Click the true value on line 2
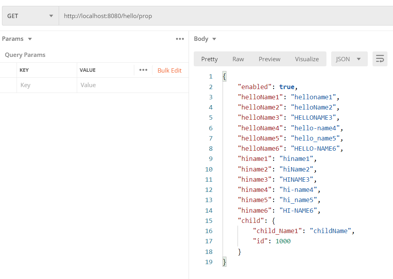Viewport: 393px width, 279px height. [x=287, y=87]
